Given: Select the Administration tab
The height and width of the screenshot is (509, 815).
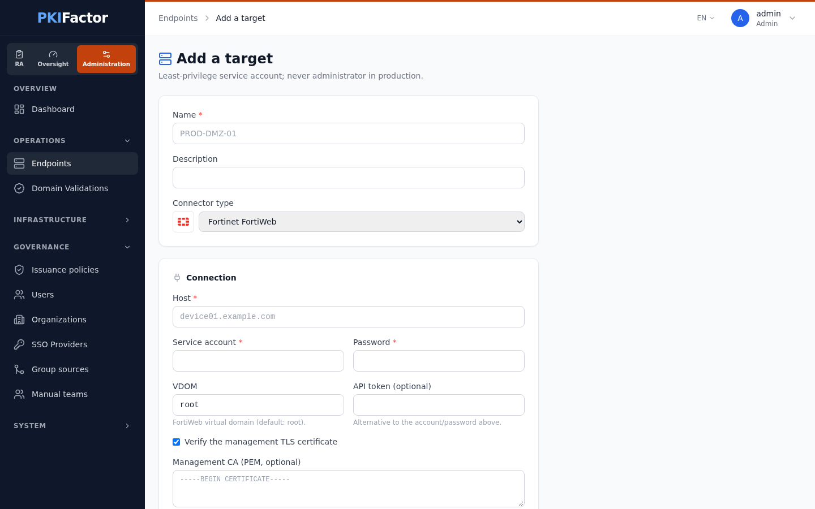Looking at the screenshot, I should [x=106, y=59].
